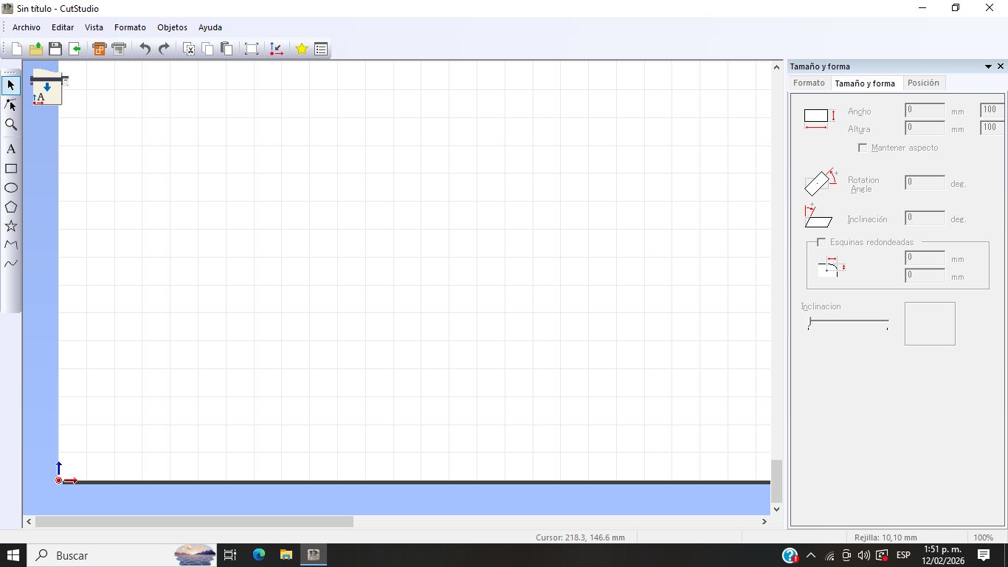Open the Objetos menu

172,27
